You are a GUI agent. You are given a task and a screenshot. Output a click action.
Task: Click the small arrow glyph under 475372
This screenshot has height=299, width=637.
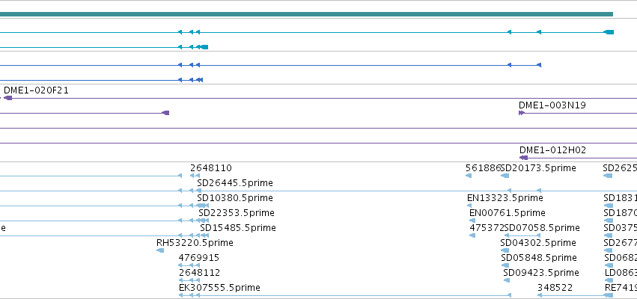(x=472, y=235)
